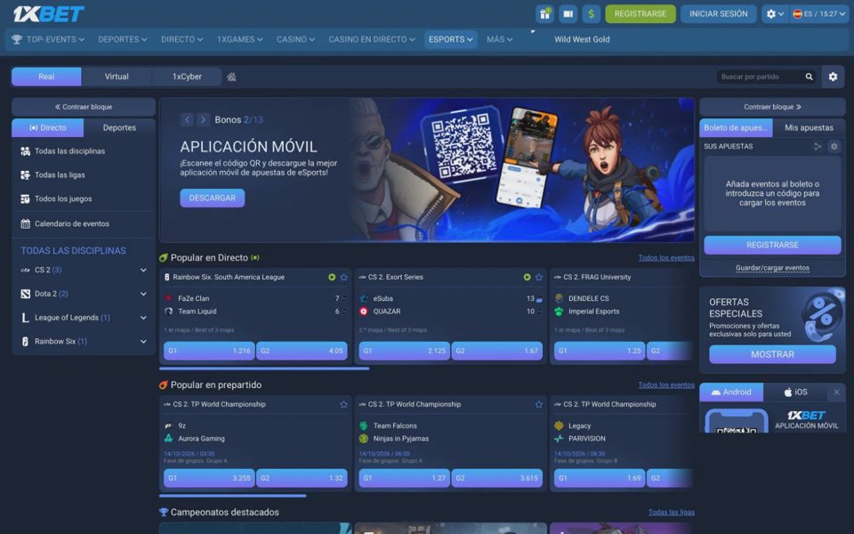
Task: Switch to Virtual tab
Action: pos(117,77)
